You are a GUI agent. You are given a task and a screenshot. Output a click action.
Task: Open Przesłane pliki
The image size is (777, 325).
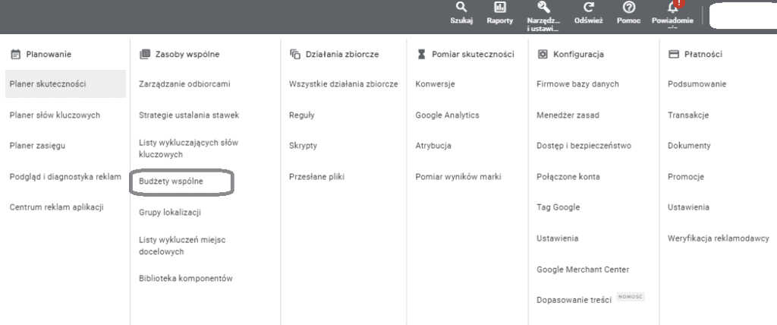pyautogui.click(x=316, y=177)
